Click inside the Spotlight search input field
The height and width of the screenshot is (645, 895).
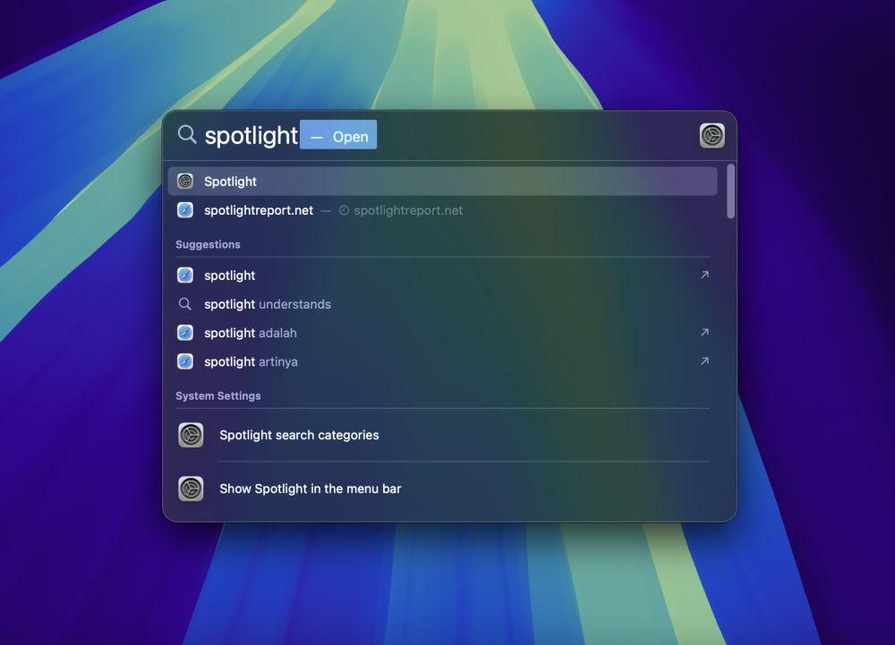pyautogui.click(x=251, y=135)
